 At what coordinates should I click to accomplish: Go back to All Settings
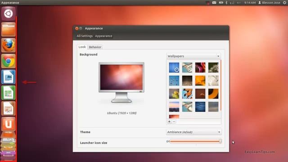[x=85, y=36]
